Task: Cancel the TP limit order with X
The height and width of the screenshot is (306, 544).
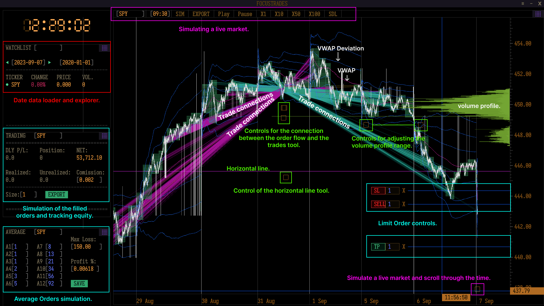Action: click(x=404, y=246)
